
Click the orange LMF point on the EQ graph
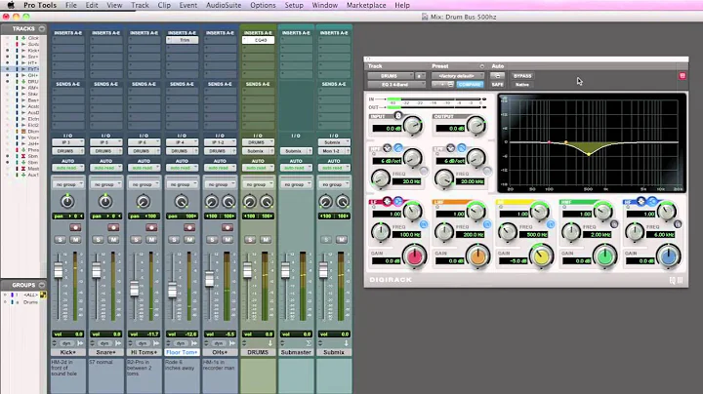(x=566, y=142)
